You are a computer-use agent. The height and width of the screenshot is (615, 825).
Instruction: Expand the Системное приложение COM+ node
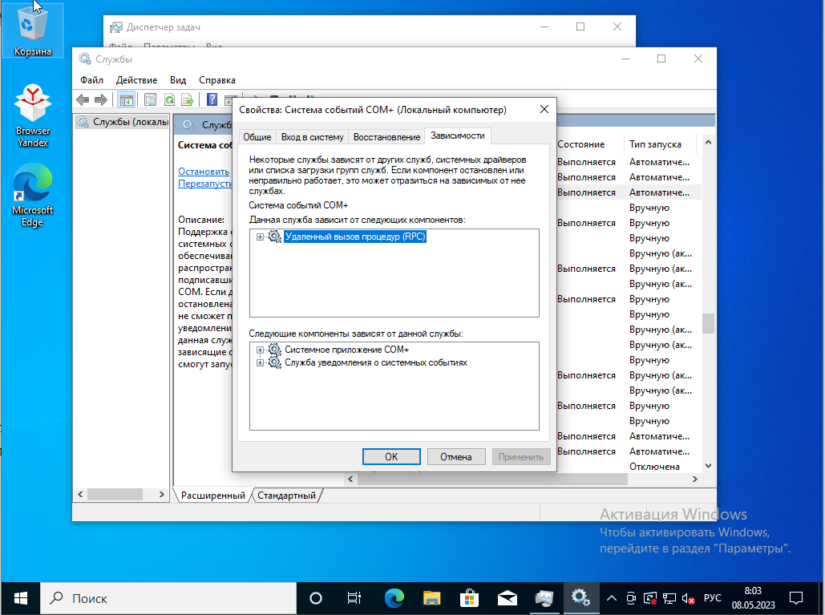[260, 350]
